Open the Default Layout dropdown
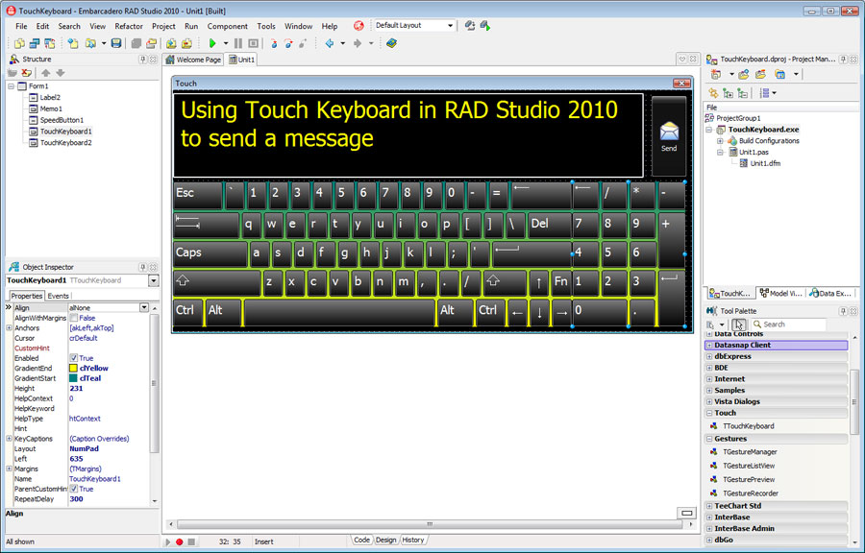This screenshot has width=865, height=553. click(x=450, y=25)
